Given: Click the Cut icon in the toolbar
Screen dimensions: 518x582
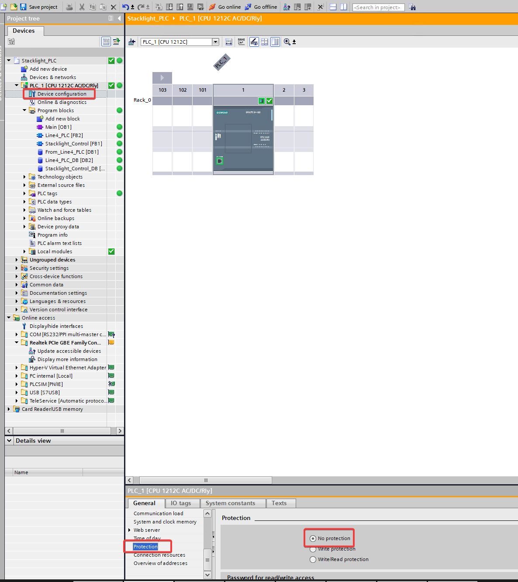Looking at the screenshot, I should point(82,7).
